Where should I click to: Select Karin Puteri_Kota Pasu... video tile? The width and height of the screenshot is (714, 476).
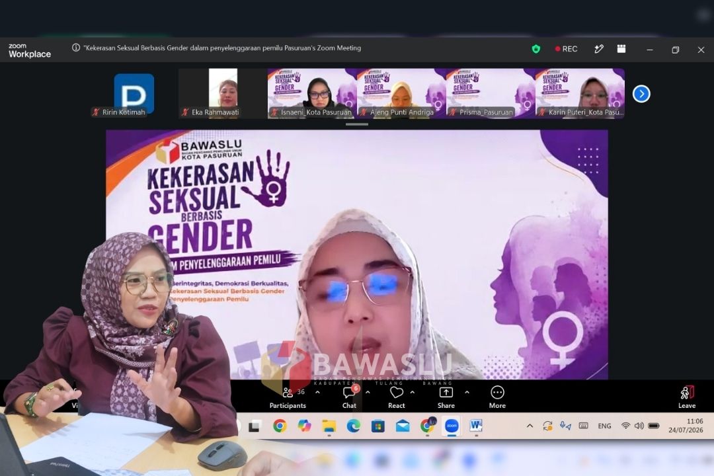pos(580,94)
